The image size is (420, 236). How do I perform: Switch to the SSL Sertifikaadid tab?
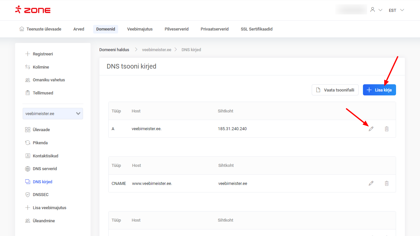click(257, 29)
